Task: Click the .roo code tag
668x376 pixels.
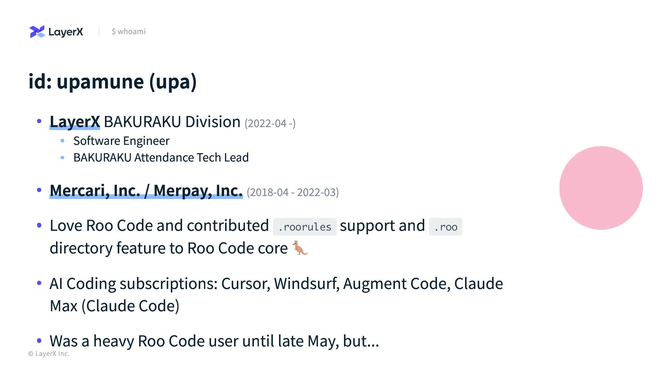Action: (x=445, y=227)
